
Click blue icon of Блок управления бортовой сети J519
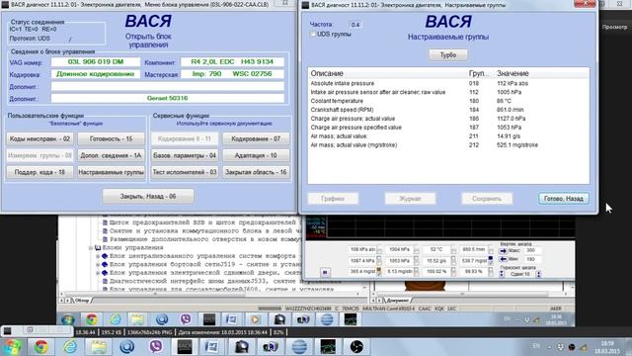[x=105, y=264]
